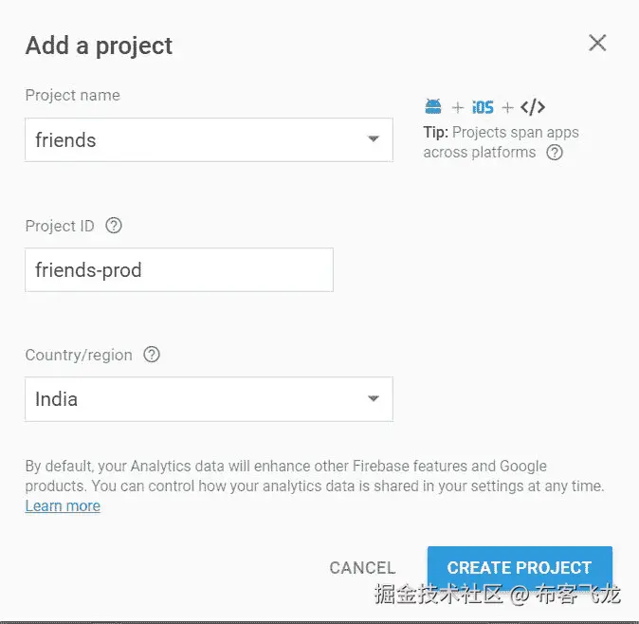Viewport: 639px width, 624px height.
Task: Click the Android platform icon
Action: (x=433, y=107)
